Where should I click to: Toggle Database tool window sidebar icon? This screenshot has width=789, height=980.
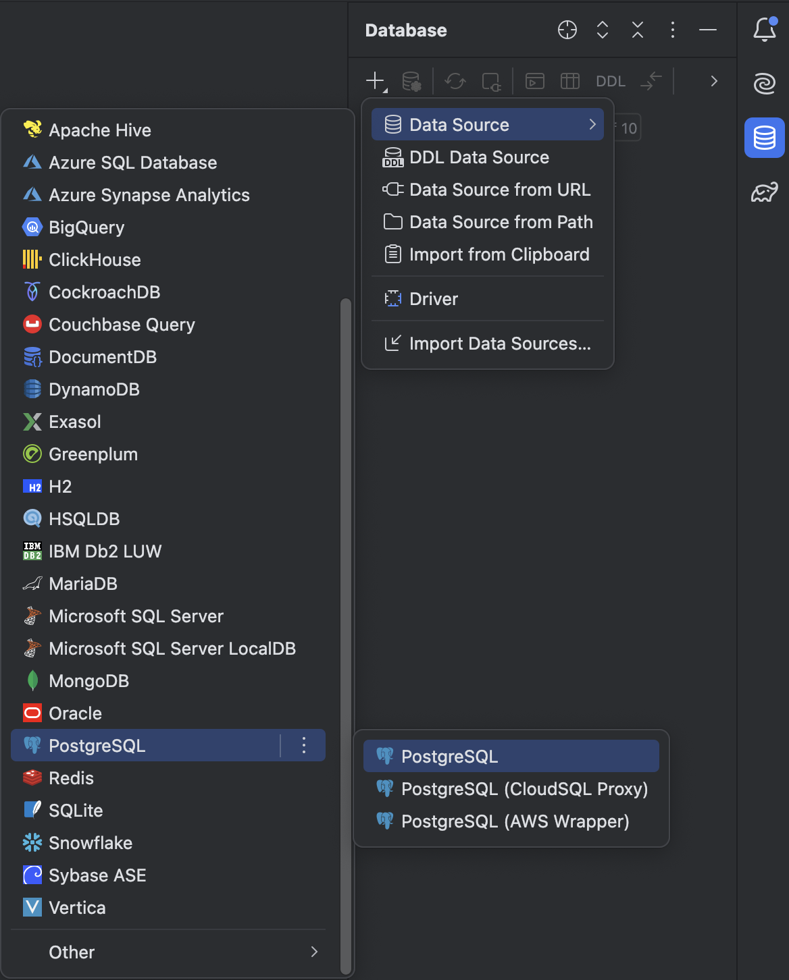pyautogui.click(x=765, y=138)
